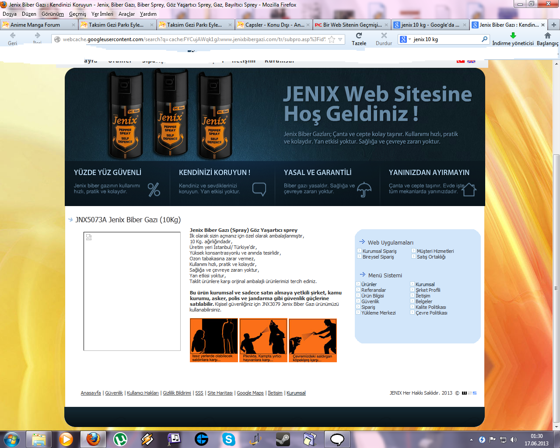Click the Anasayfa footer link

point(91,393)
